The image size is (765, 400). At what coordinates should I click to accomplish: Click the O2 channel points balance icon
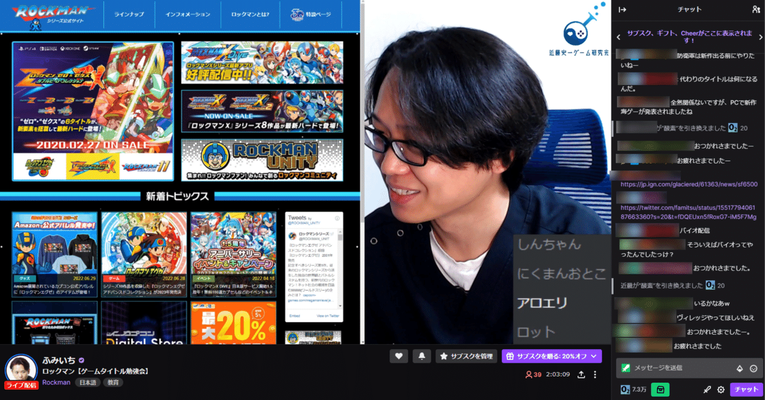pos(625,389)
